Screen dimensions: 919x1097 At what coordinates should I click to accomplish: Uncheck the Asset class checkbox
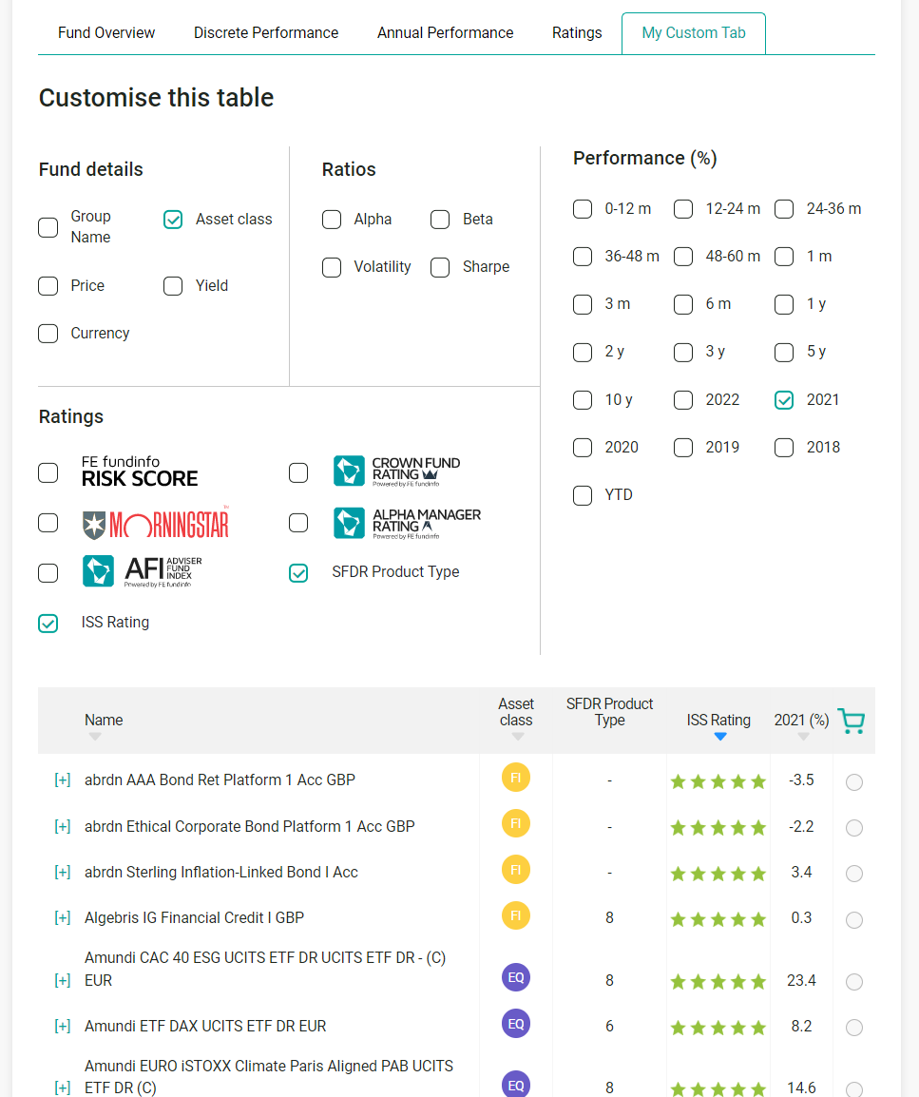[x=173, y=220]
